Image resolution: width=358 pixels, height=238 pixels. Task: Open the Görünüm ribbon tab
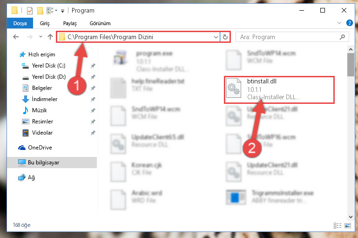point(100,23)
